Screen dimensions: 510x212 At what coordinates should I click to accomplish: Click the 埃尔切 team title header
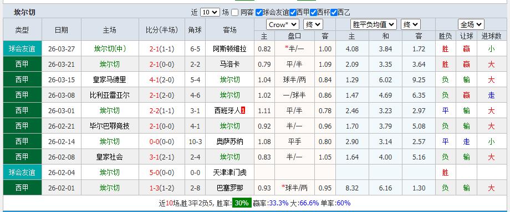(x=24, y=13)
